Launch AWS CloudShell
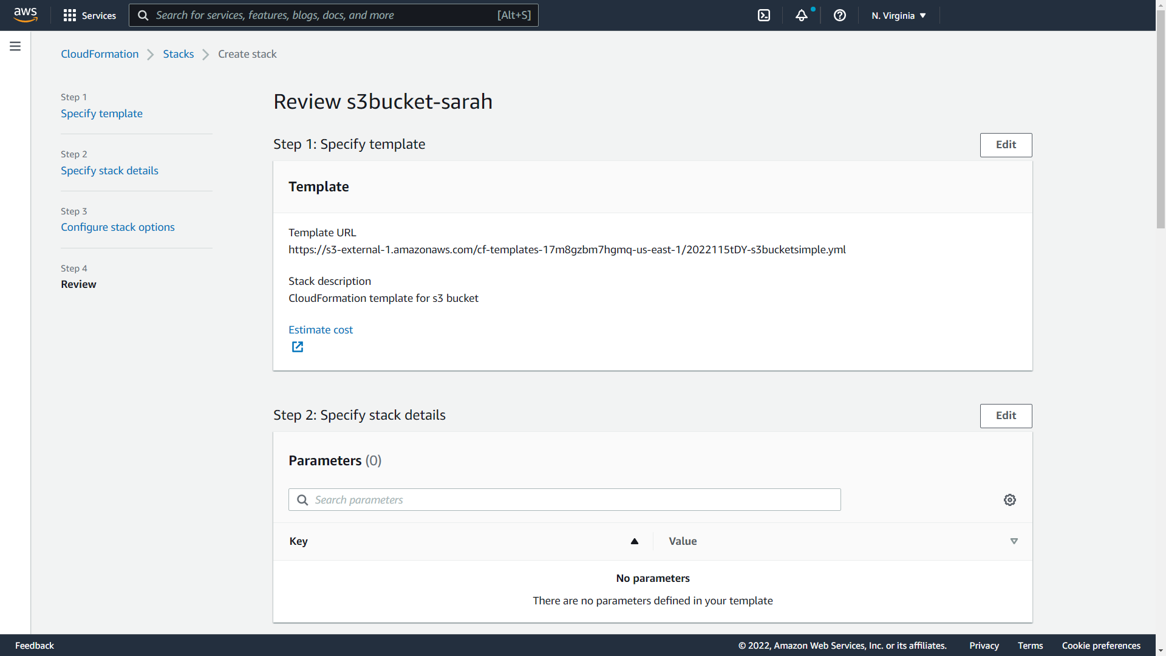This screenshot has height=656, width=1166. pyautogui.click(x=763, y=15)
